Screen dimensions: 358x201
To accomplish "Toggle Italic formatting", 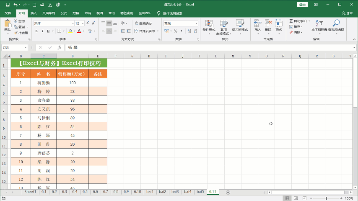I will pos(43,31).
